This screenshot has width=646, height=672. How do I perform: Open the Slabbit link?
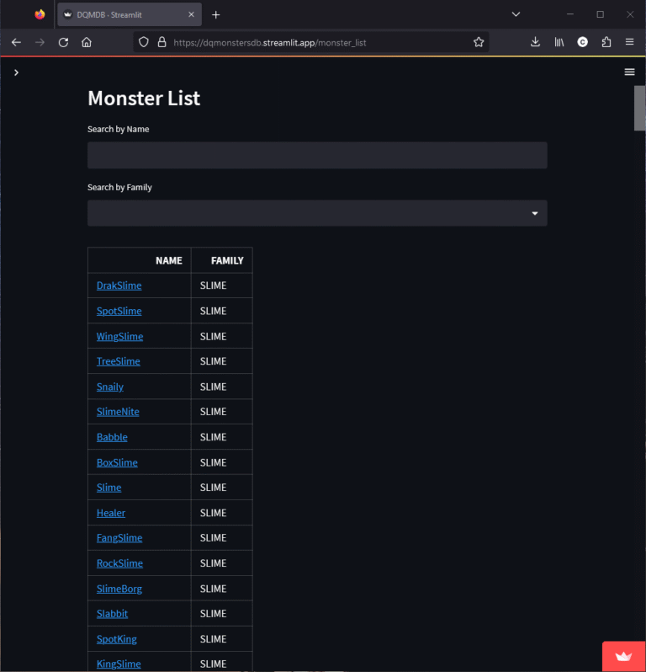[112, 614]
